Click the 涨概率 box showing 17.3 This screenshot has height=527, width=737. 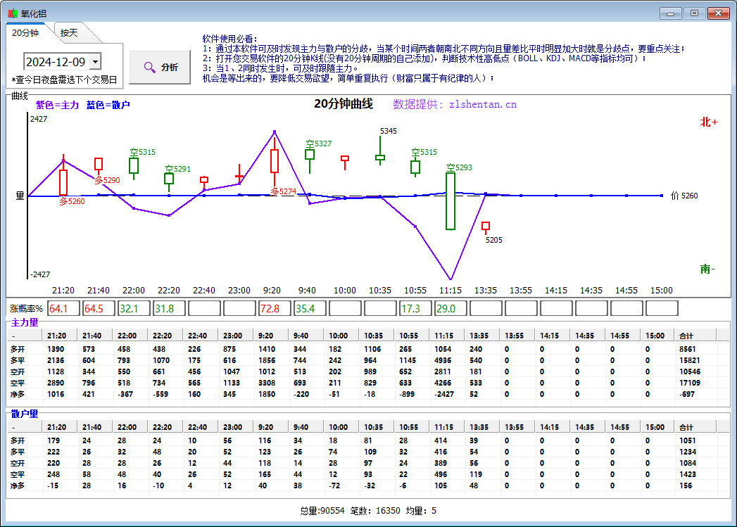[415, 309]
